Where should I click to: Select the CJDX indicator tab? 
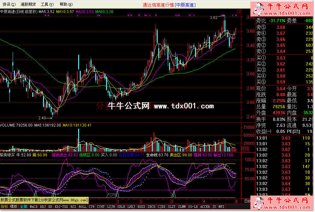click(161, 207)
